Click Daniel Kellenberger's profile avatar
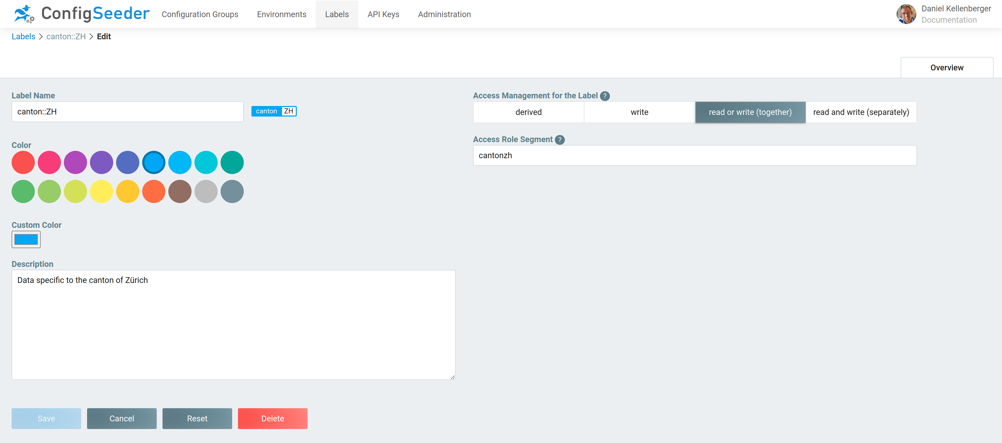This screenshot has height=443, width=1002. [906, 14]
